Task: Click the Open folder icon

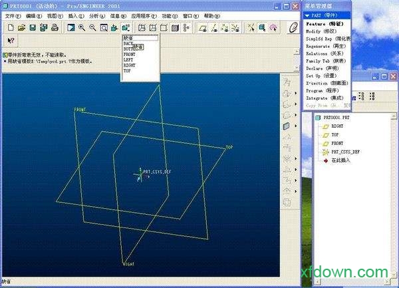Action: [22, 27]
